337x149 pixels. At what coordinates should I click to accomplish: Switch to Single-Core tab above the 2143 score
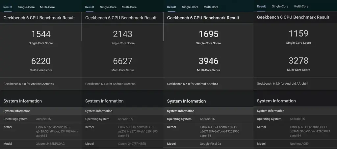108,7
